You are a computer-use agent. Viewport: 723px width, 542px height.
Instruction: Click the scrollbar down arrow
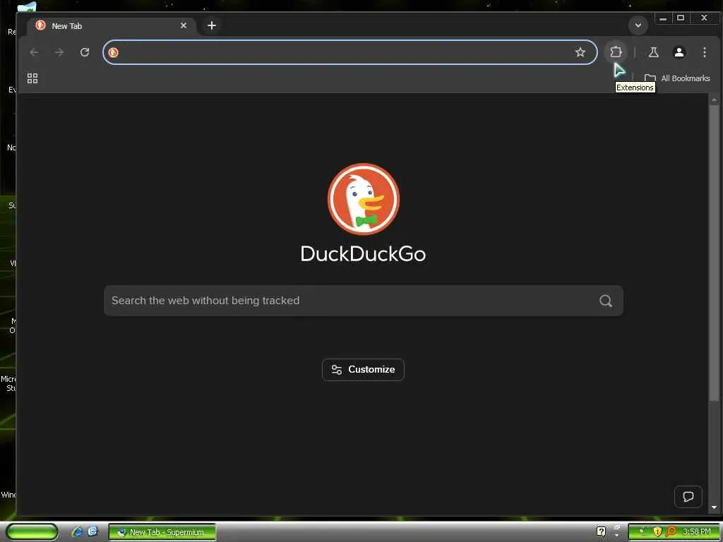(715, 507)
